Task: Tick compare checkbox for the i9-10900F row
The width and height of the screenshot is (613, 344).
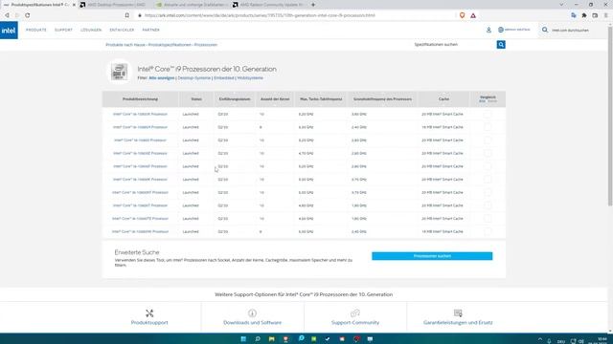Action: click(x=488, y=166)
